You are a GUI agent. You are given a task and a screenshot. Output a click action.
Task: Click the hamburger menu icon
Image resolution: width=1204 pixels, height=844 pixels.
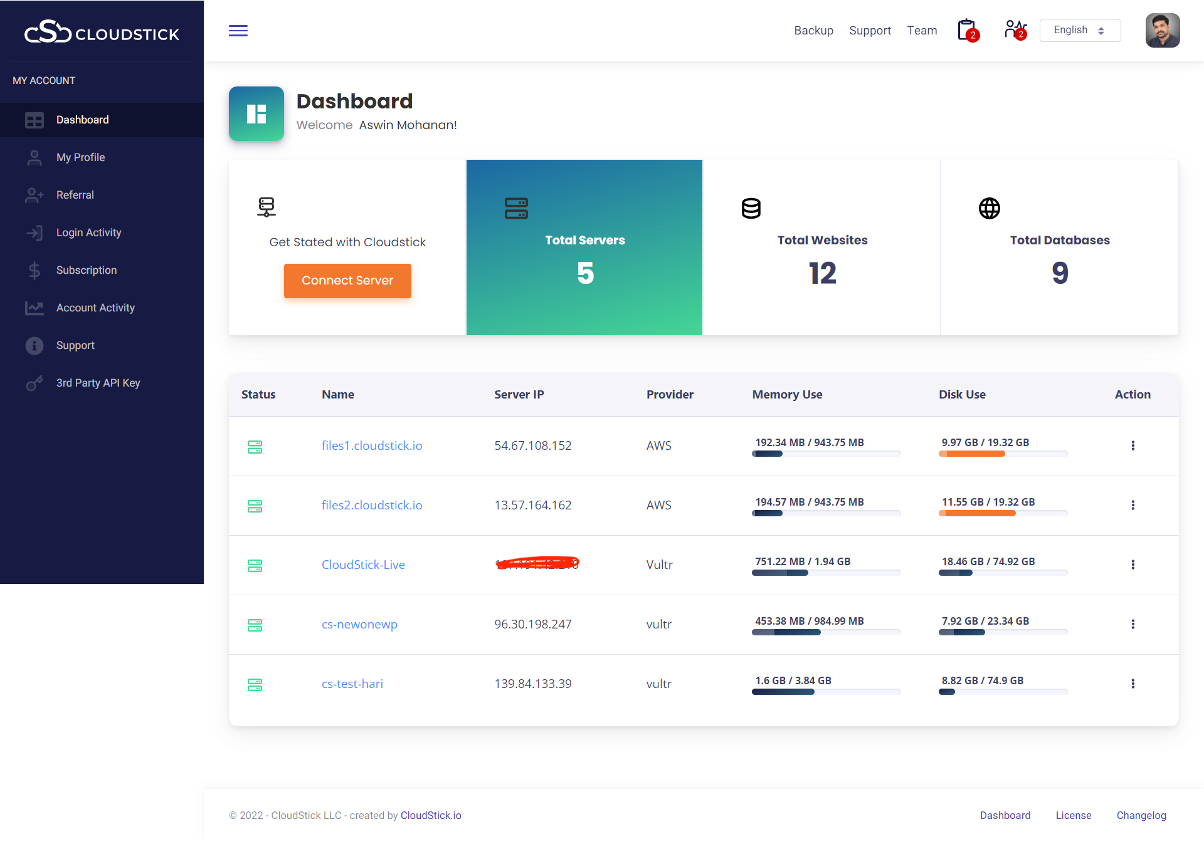(238, 31)
